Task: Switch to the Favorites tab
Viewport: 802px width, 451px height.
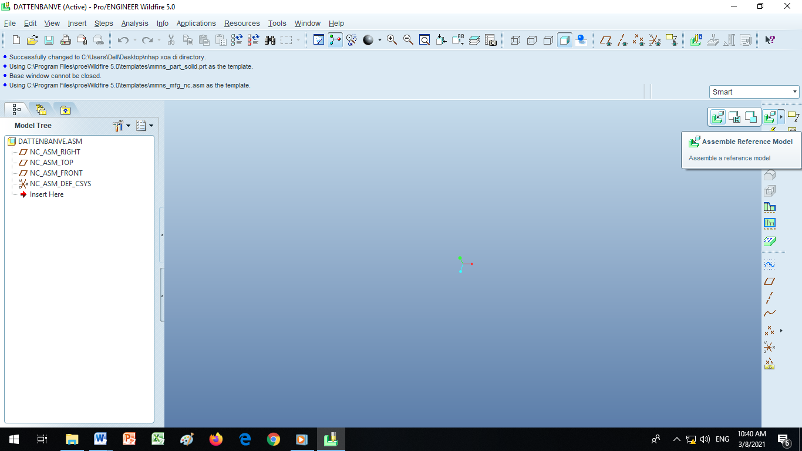Action: coord(65,109)
